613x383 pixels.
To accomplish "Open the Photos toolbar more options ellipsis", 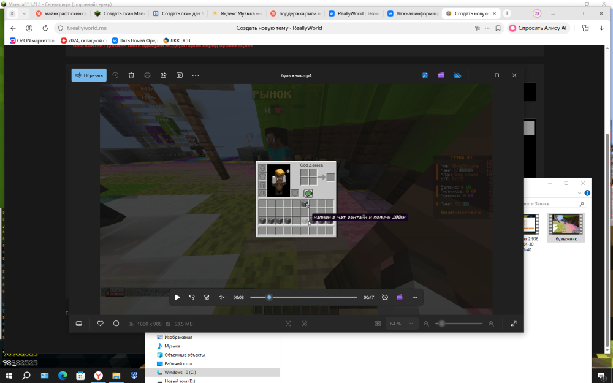I will [196, 75].
